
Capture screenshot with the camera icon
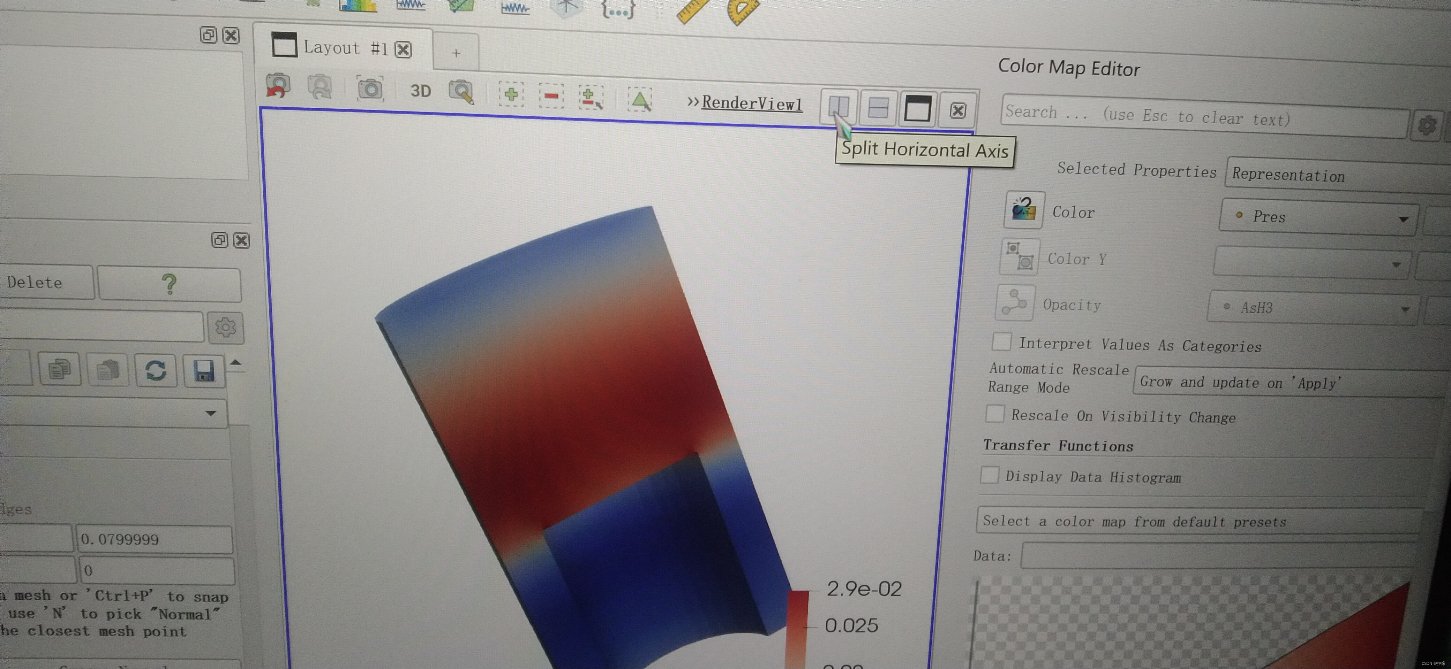370,89
